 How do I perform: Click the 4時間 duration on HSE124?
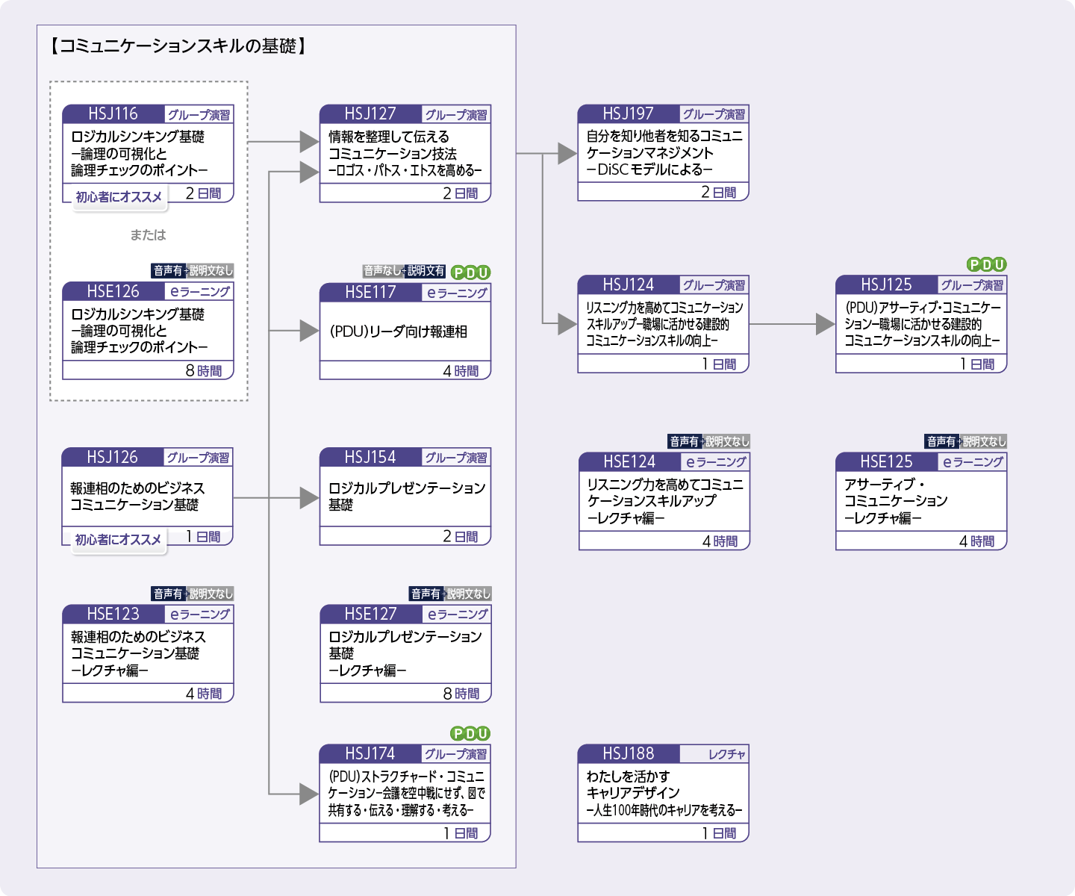[x=720, y=541]
